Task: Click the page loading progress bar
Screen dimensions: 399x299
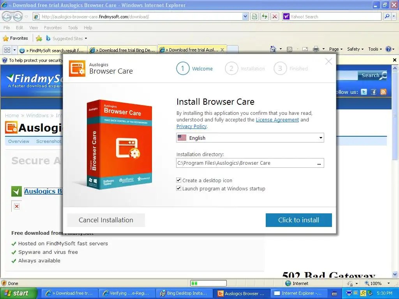Action: [x=208, y=283]
